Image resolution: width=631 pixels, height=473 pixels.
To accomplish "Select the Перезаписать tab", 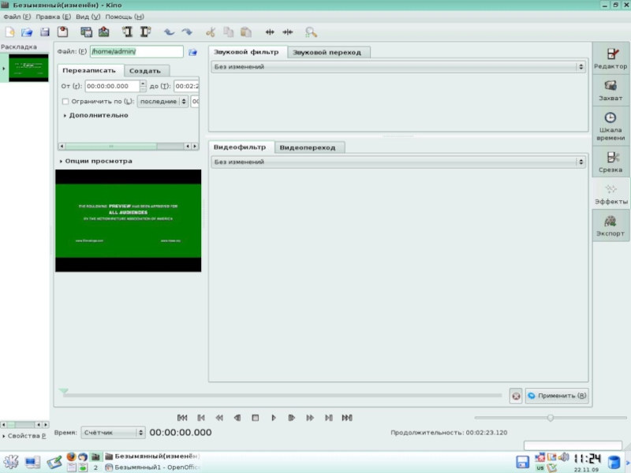I will coord(89,70).
